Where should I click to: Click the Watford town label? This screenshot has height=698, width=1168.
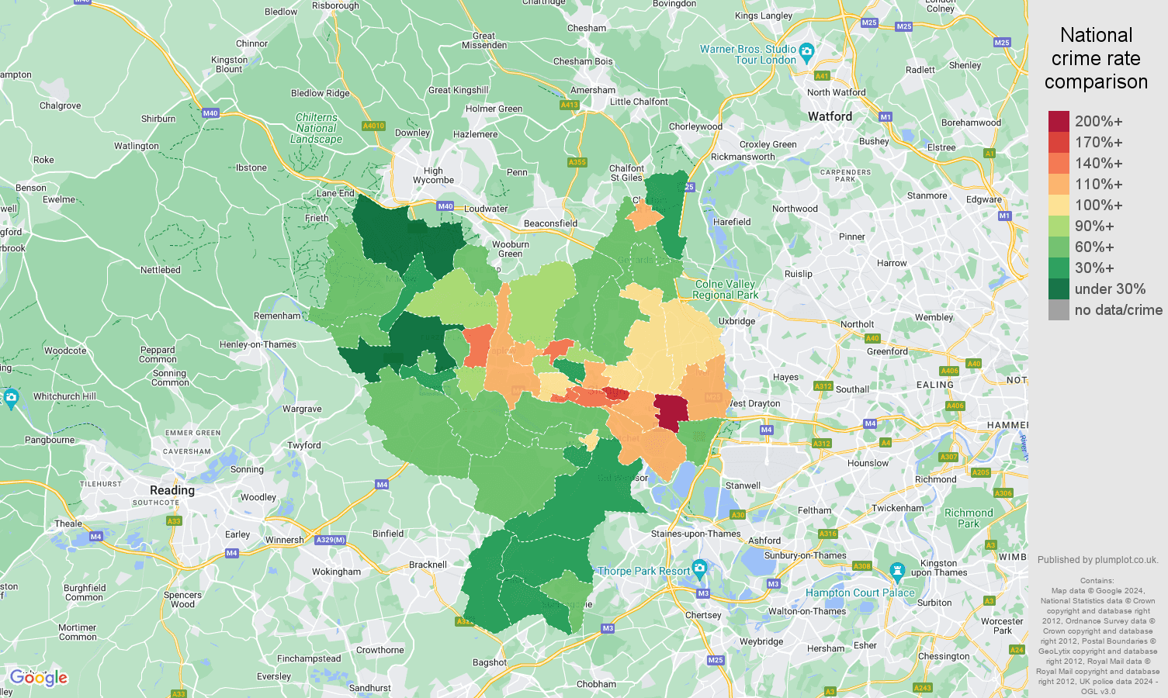(830, 116)
